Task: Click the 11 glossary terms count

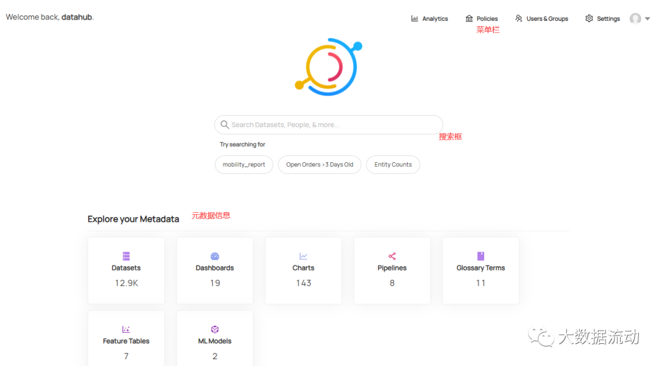Action: (x=480, y=283)
